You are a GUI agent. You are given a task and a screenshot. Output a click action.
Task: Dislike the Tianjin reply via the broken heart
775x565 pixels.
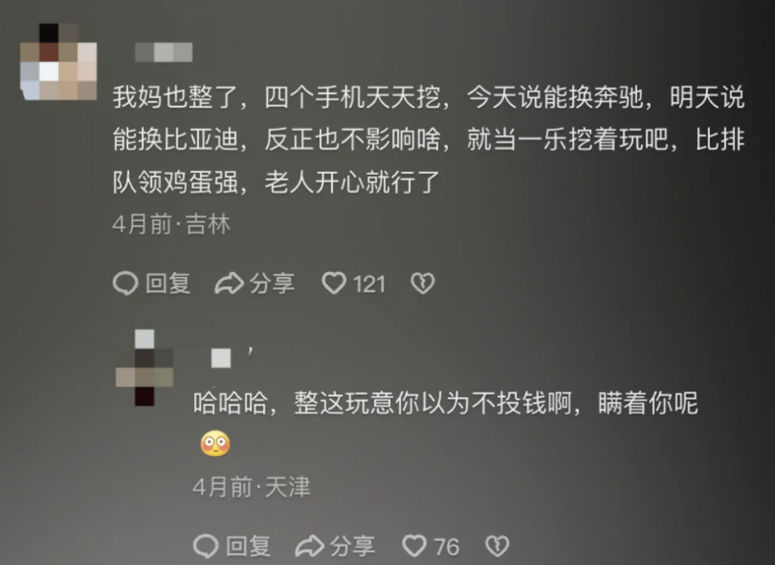[497, 546]
